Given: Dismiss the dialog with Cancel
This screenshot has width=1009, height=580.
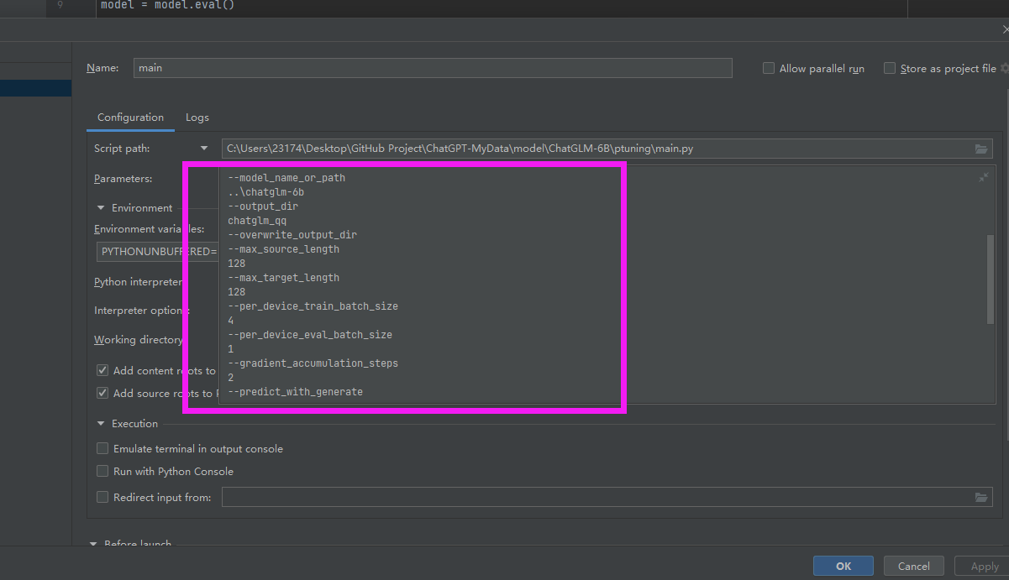Looking at the screenshot, I should 913,567.
